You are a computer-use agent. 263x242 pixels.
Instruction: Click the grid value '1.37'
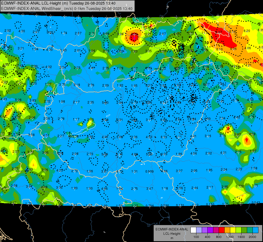point(48,84)
